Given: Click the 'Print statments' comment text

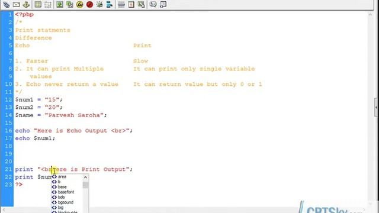Looking at the screenshot, I should pyautogui.click(x=43, y=30).
